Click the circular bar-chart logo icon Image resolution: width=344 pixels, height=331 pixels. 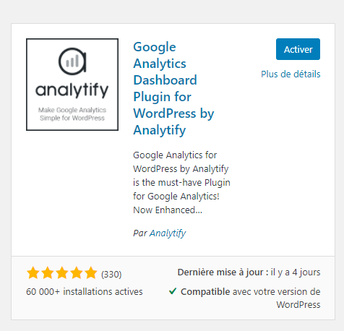pos(72,61)
